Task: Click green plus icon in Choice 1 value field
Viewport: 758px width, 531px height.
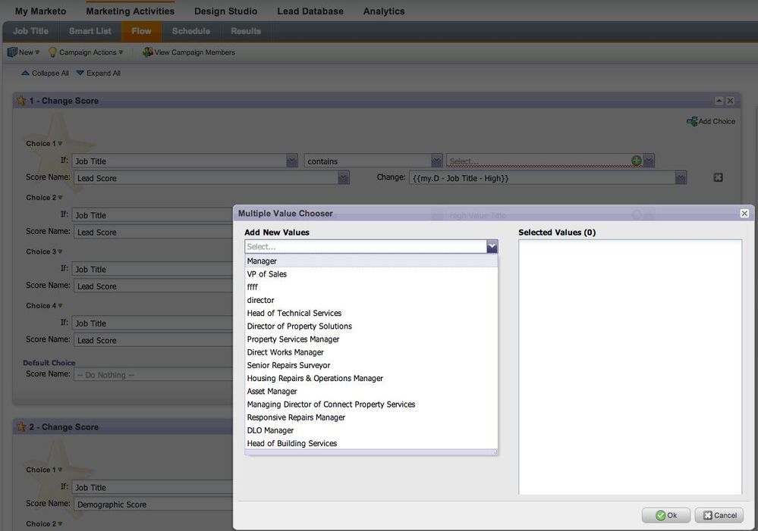Action: point(637,161)
